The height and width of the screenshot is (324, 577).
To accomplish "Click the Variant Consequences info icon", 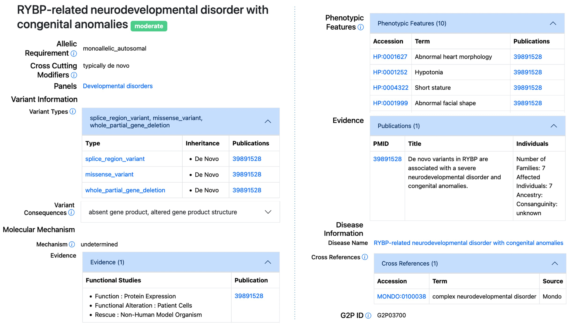I will [72, 213].
